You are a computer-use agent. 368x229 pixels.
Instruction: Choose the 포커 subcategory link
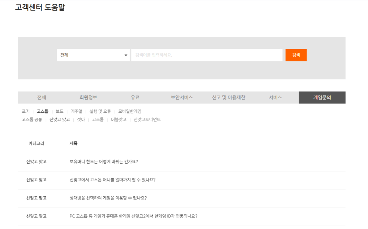click(26, 111)
